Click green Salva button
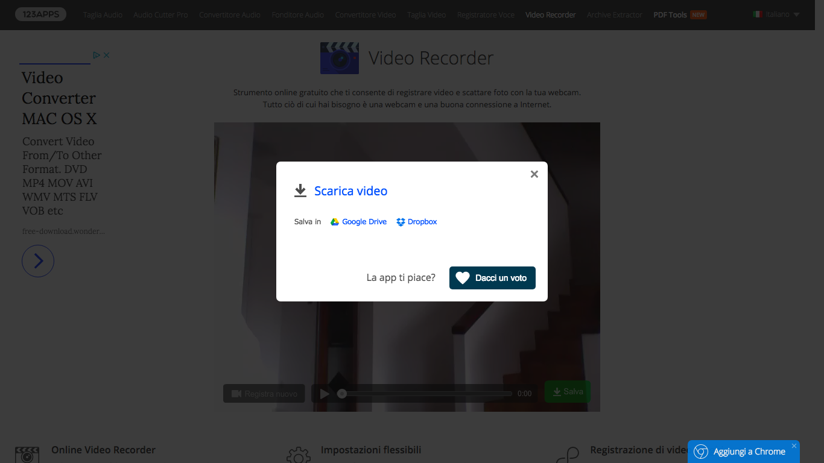The image size is (824, 463). (x=568, y=392)
